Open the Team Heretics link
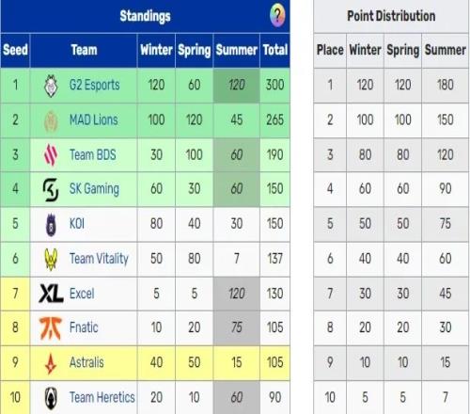This screenshot has height=414, width=470. (x=102, y=397)
